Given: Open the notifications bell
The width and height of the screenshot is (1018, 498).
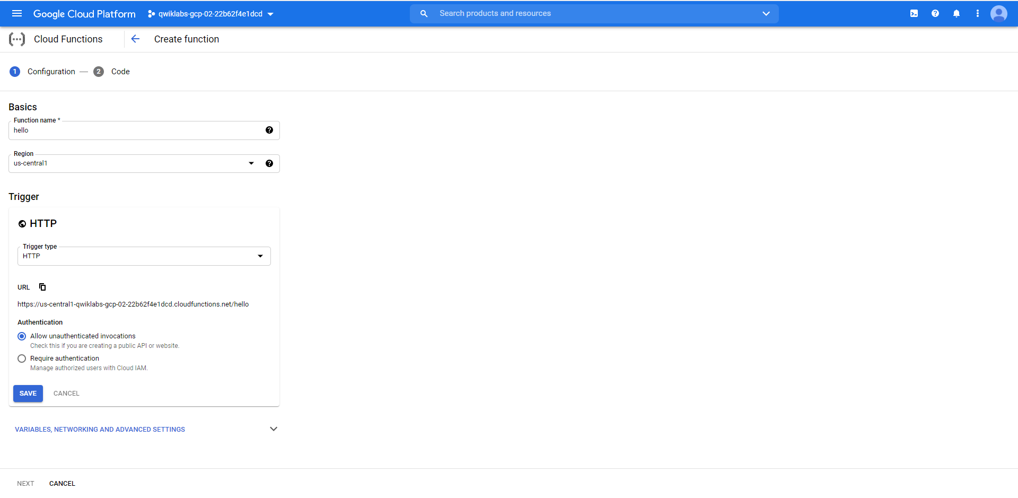Looking at the screenshot, I should pyautogui.click(x=956, y=14).
